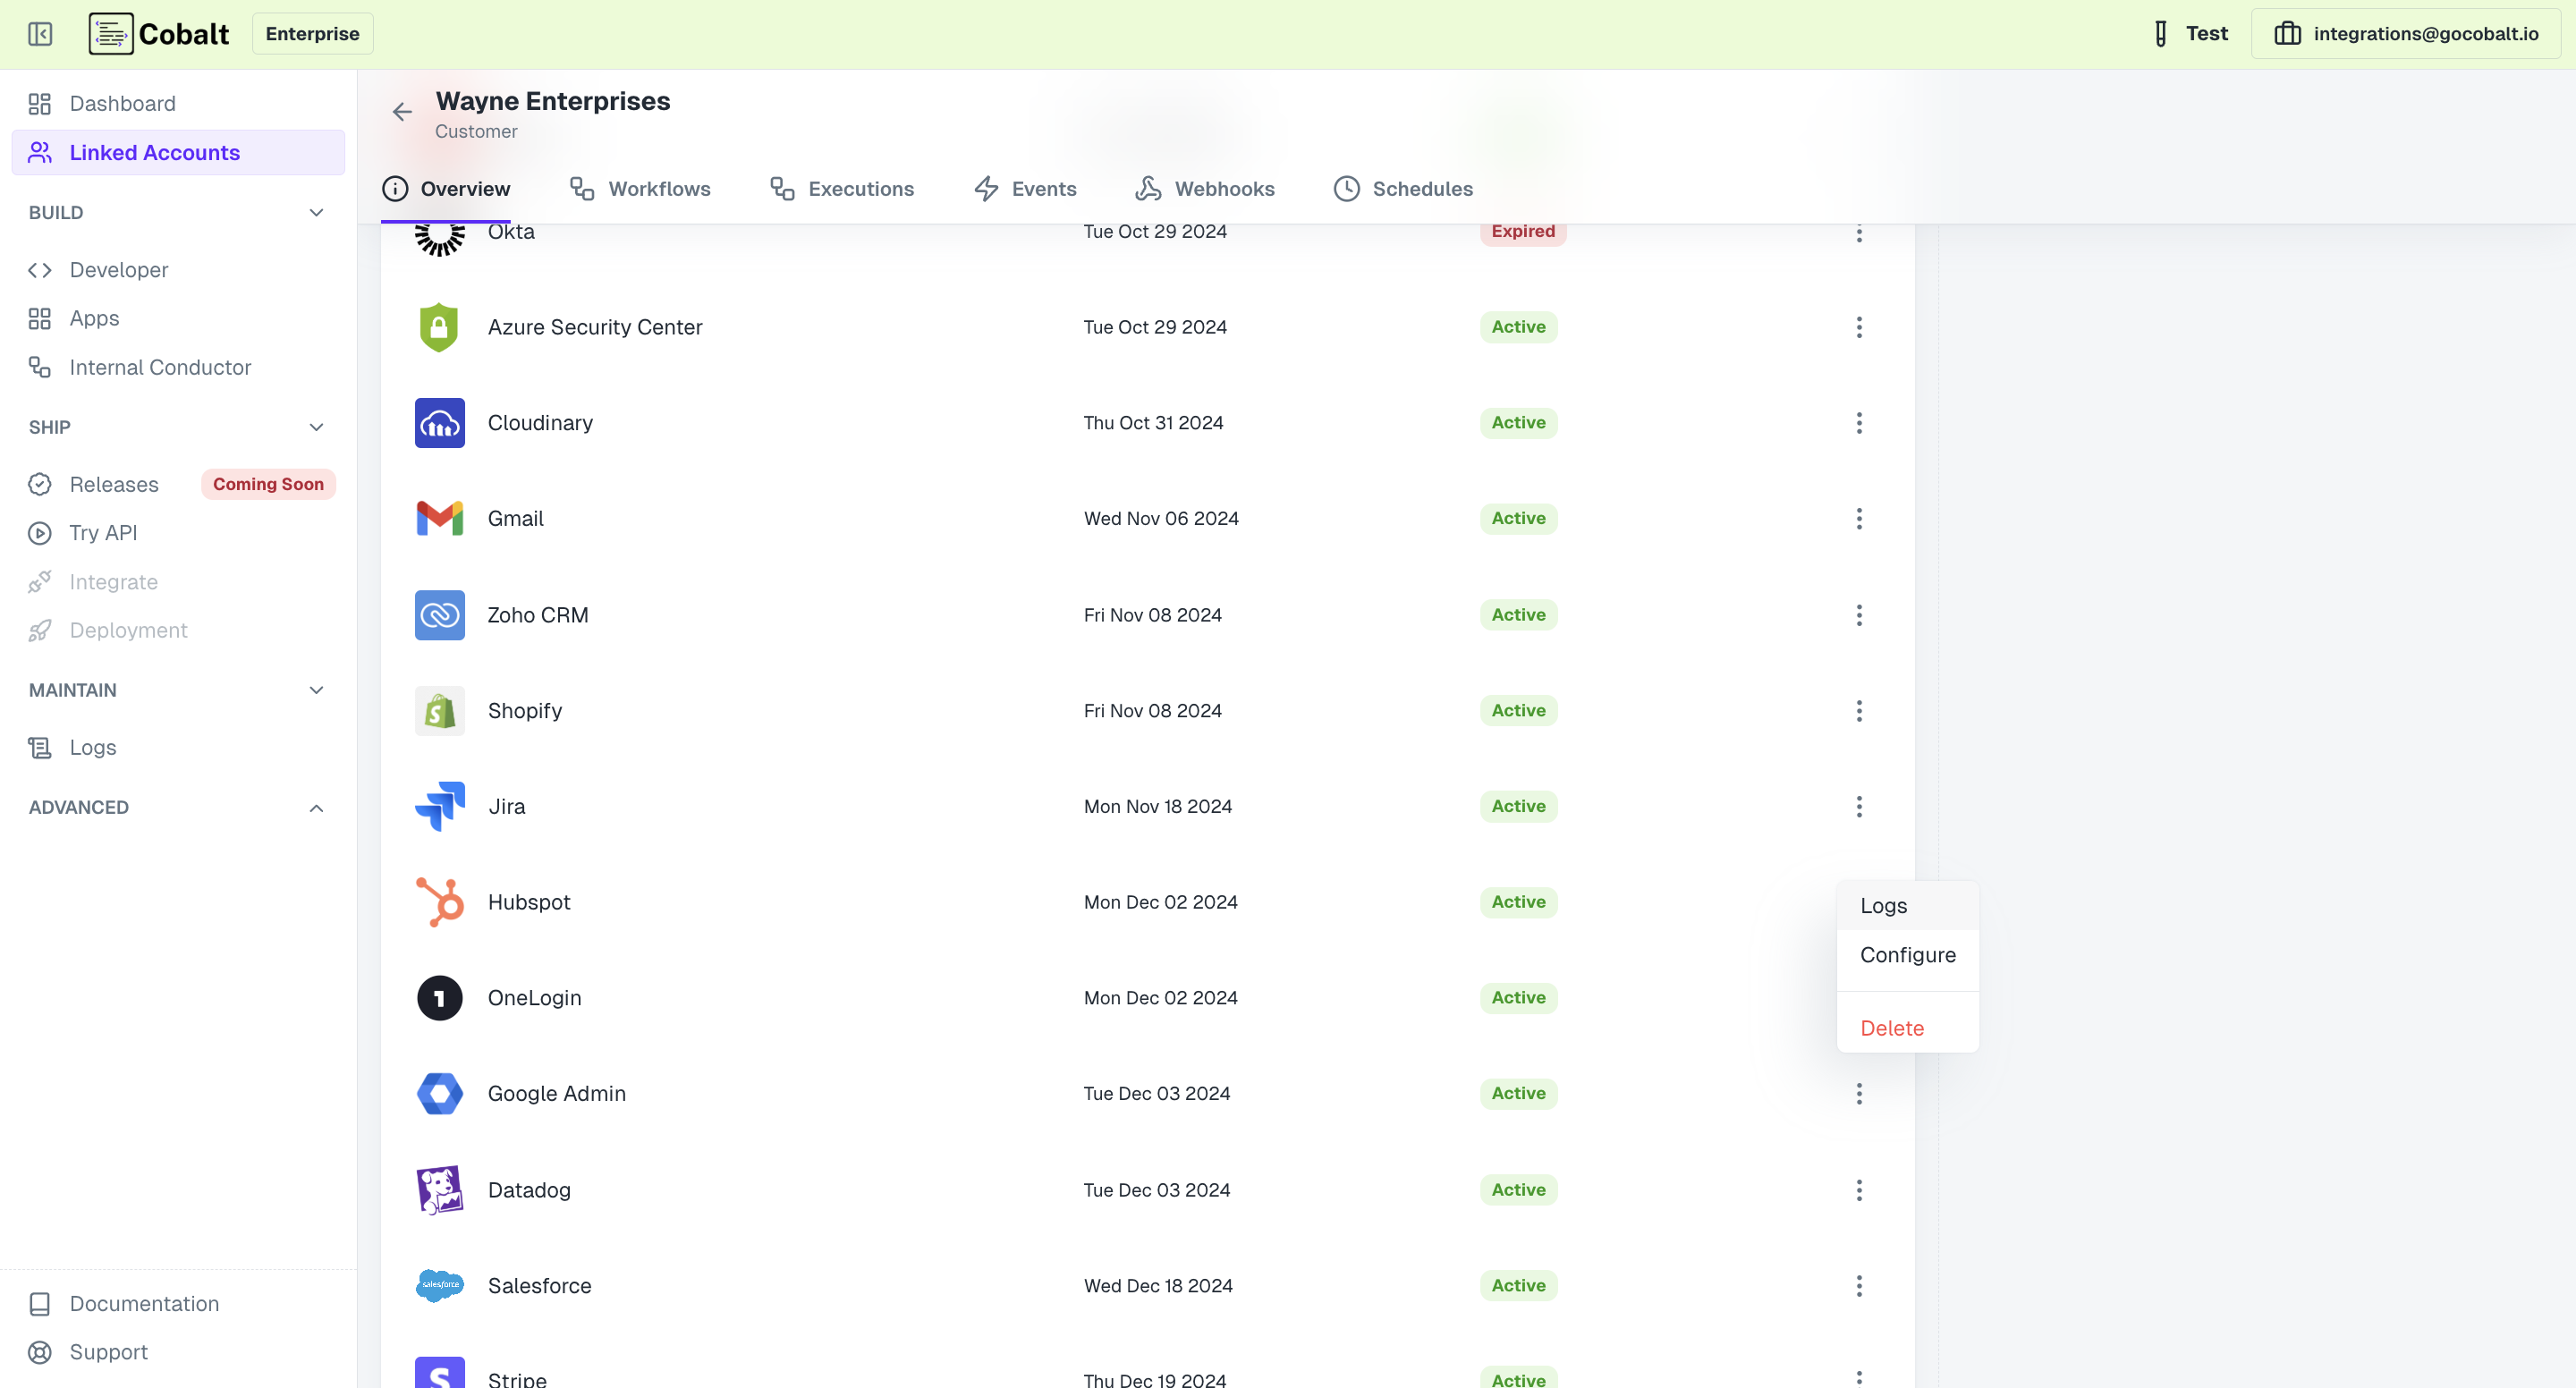Collapse the sidebar using the panel icon

point(40,33)
